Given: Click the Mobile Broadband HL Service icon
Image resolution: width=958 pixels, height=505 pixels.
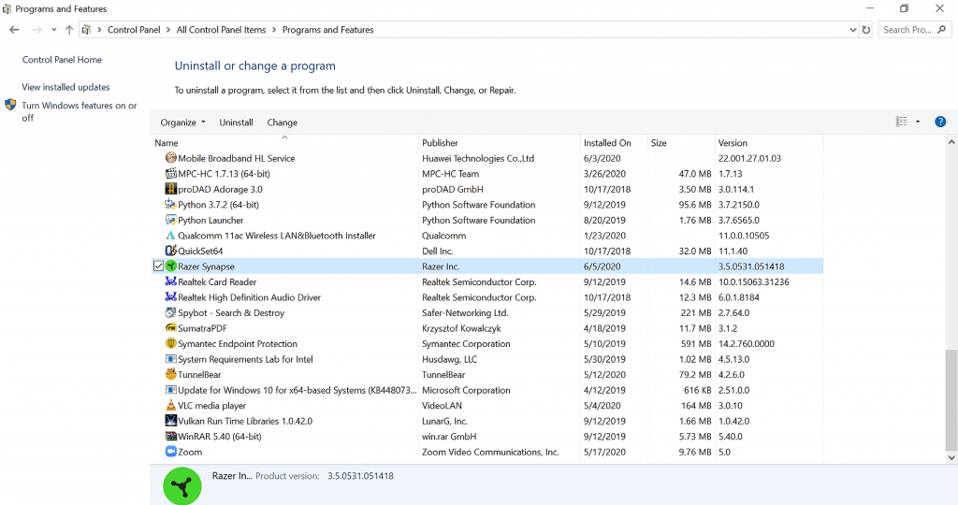Looking at the screenshot, I should point(171,157).
